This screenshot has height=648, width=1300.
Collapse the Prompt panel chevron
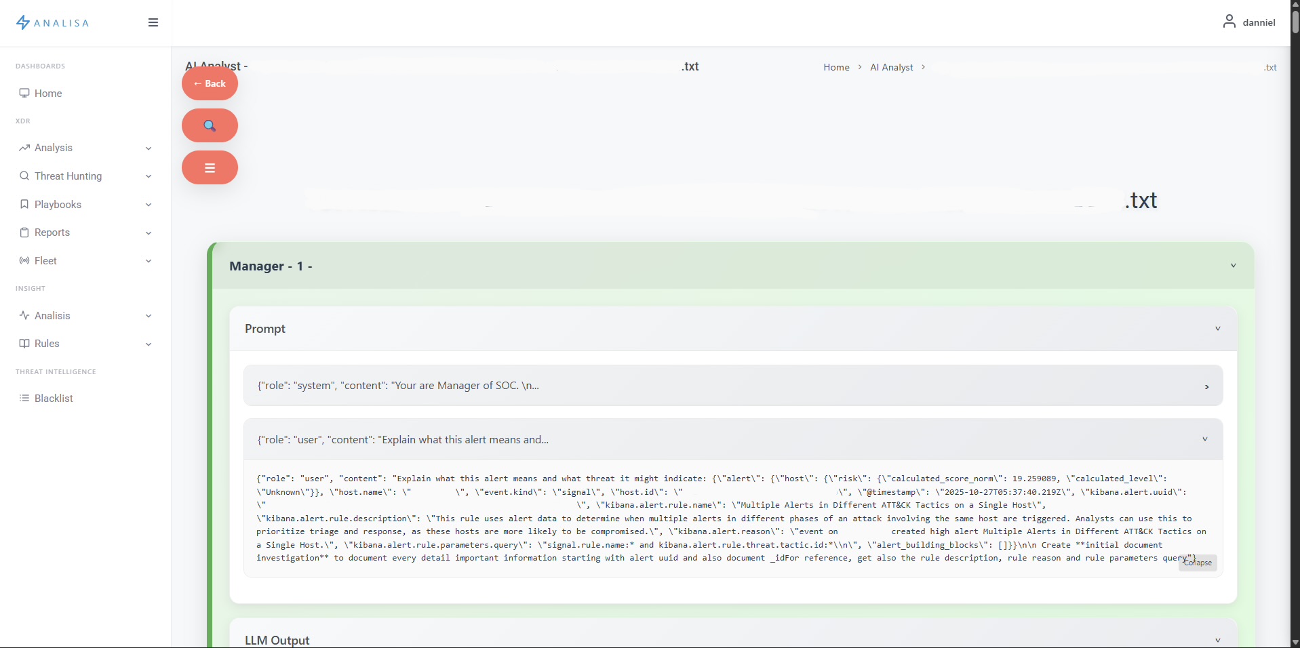[1217, 329]
